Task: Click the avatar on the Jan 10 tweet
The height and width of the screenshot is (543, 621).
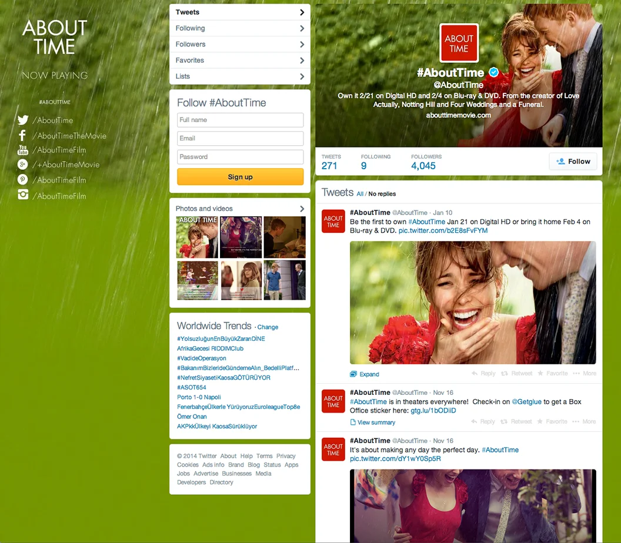Action: coord(333,221)
